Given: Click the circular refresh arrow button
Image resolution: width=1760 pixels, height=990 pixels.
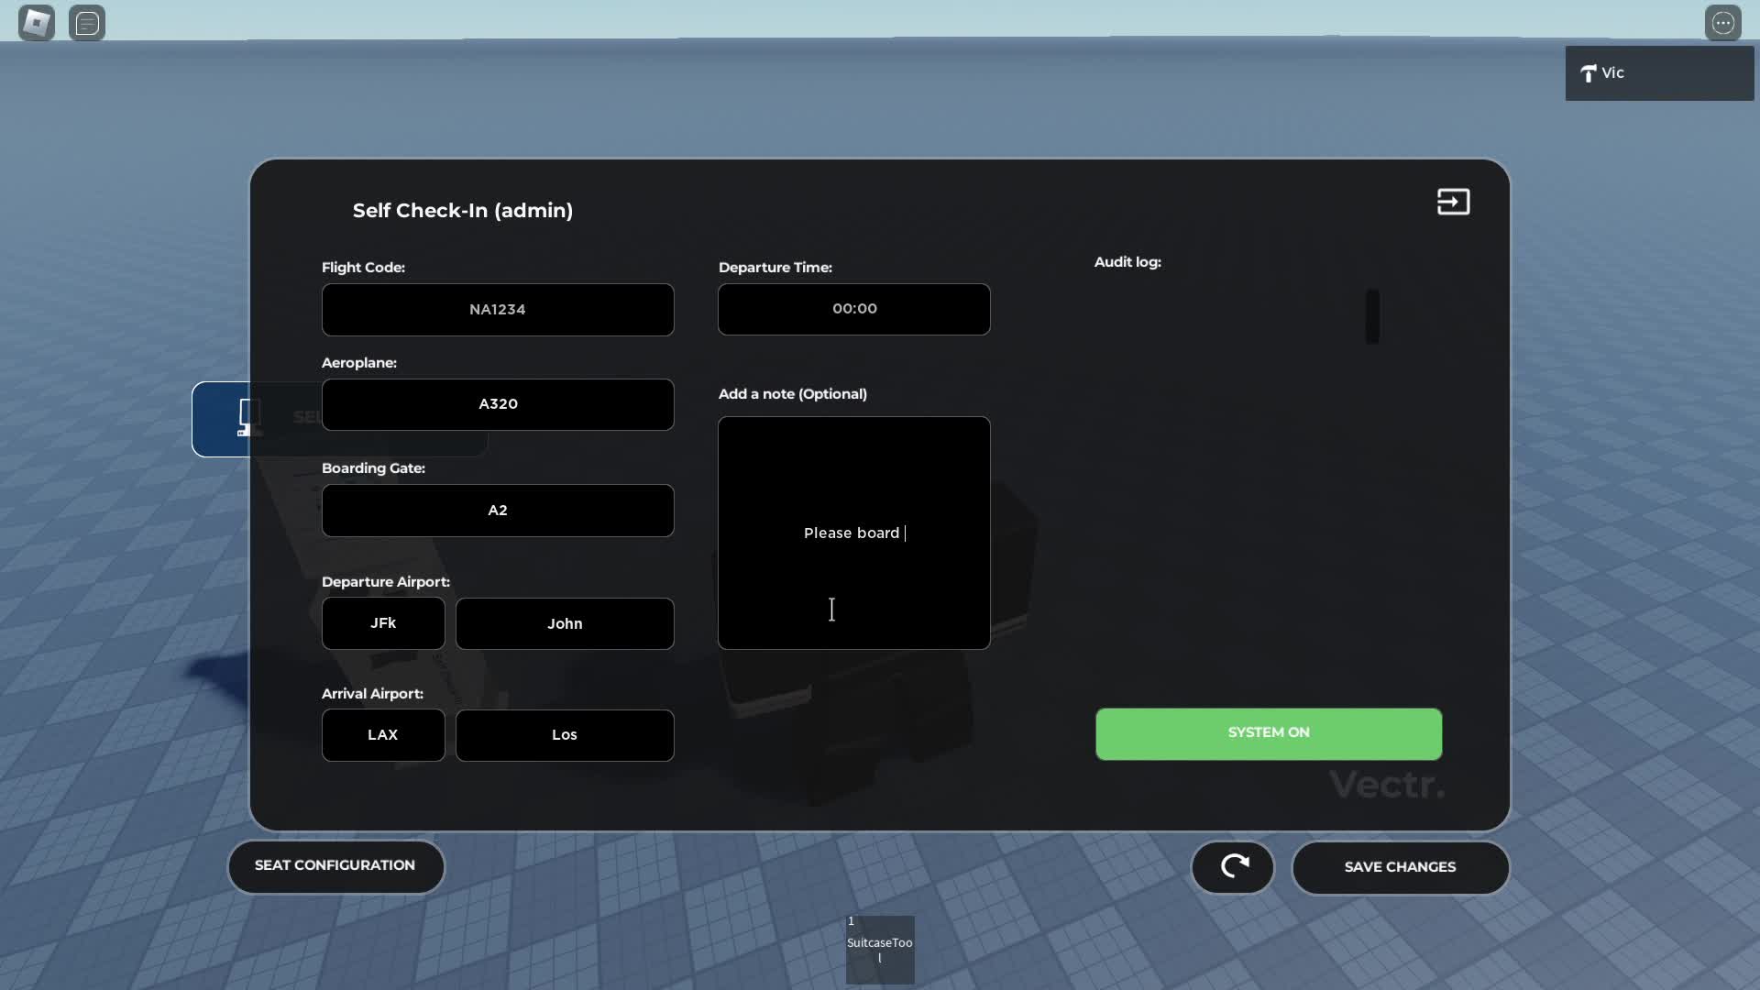Looking at the screenshot, I should pyautogui.click(x=1233, y=866).
